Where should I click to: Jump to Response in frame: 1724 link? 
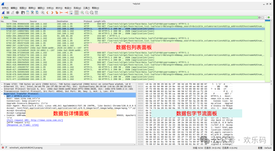pyautogui.click(x=23, y=125)
